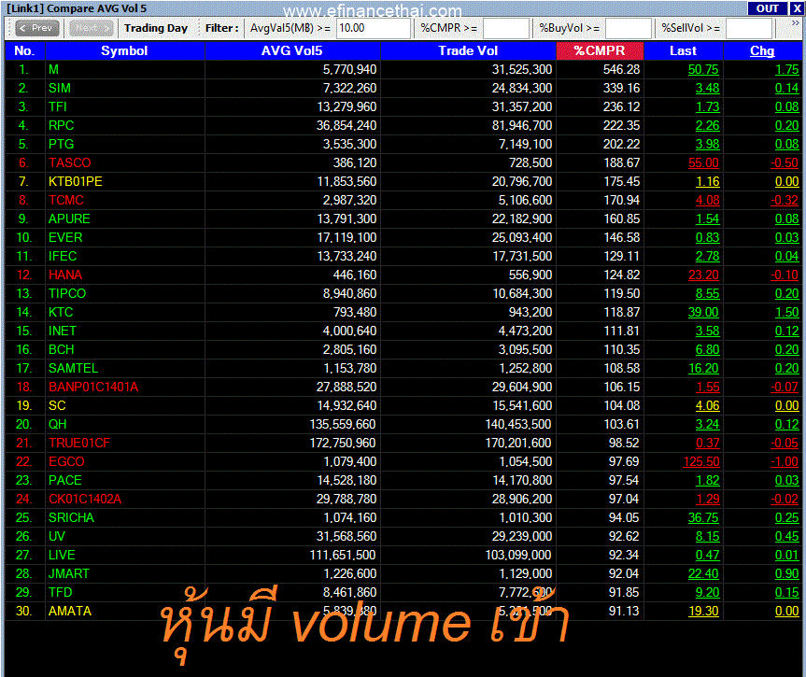This screenshot has height=677, width=806.
Task: Select symbol TASCO
Action: point(69,163)
